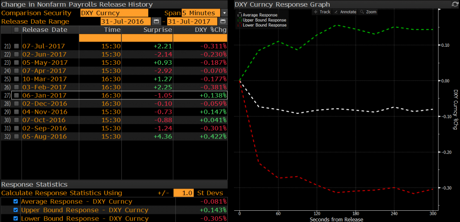The width and height of the screenshot is (460, 222).
Task: Open the Span dropdown arrow
Action: click(224, 13)
